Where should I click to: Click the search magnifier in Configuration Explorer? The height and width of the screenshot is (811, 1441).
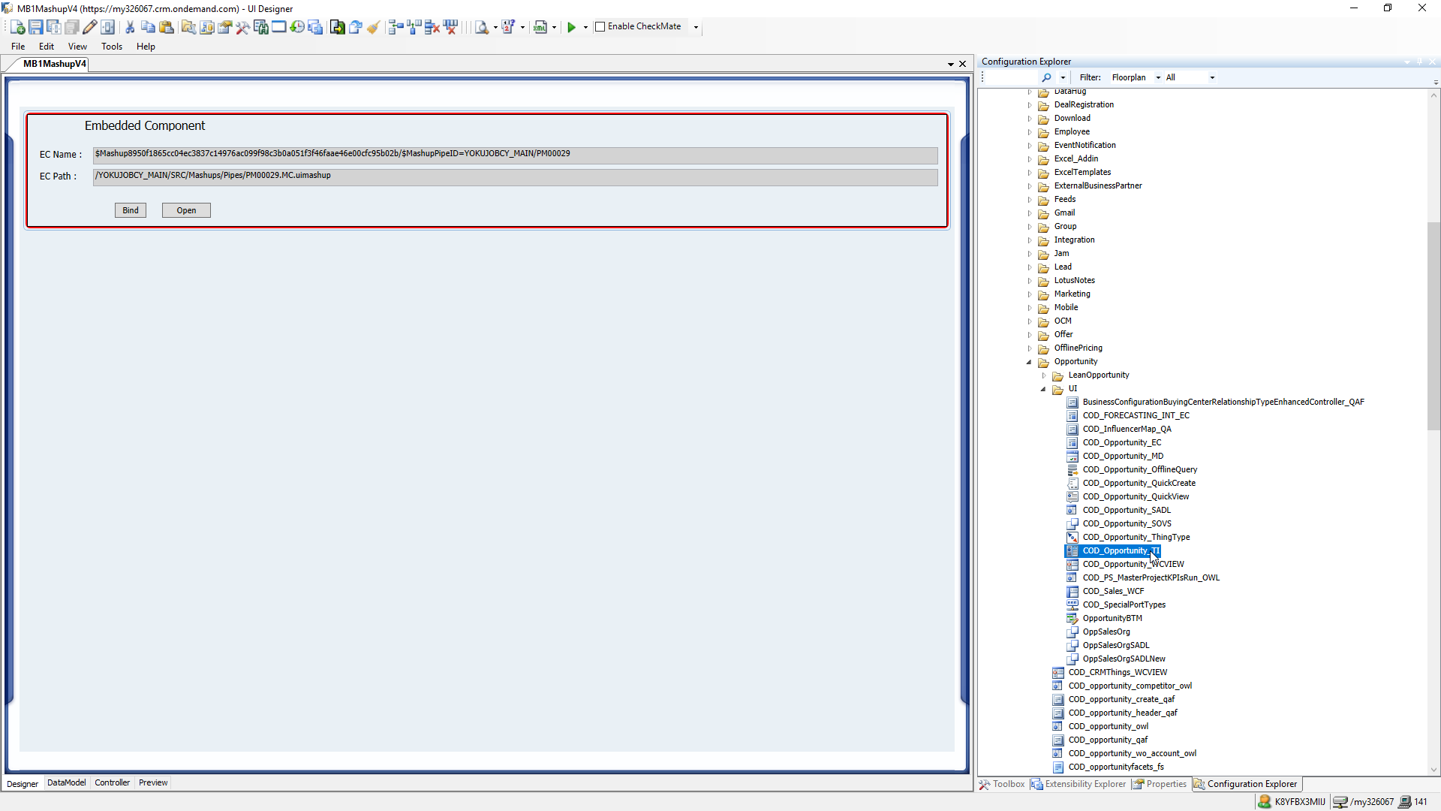(1046, 77)
